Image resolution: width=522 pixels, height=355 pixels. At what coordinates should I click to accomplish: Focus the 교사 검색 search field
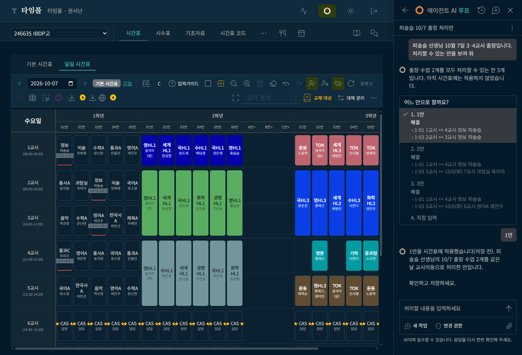tap(270, 98)
